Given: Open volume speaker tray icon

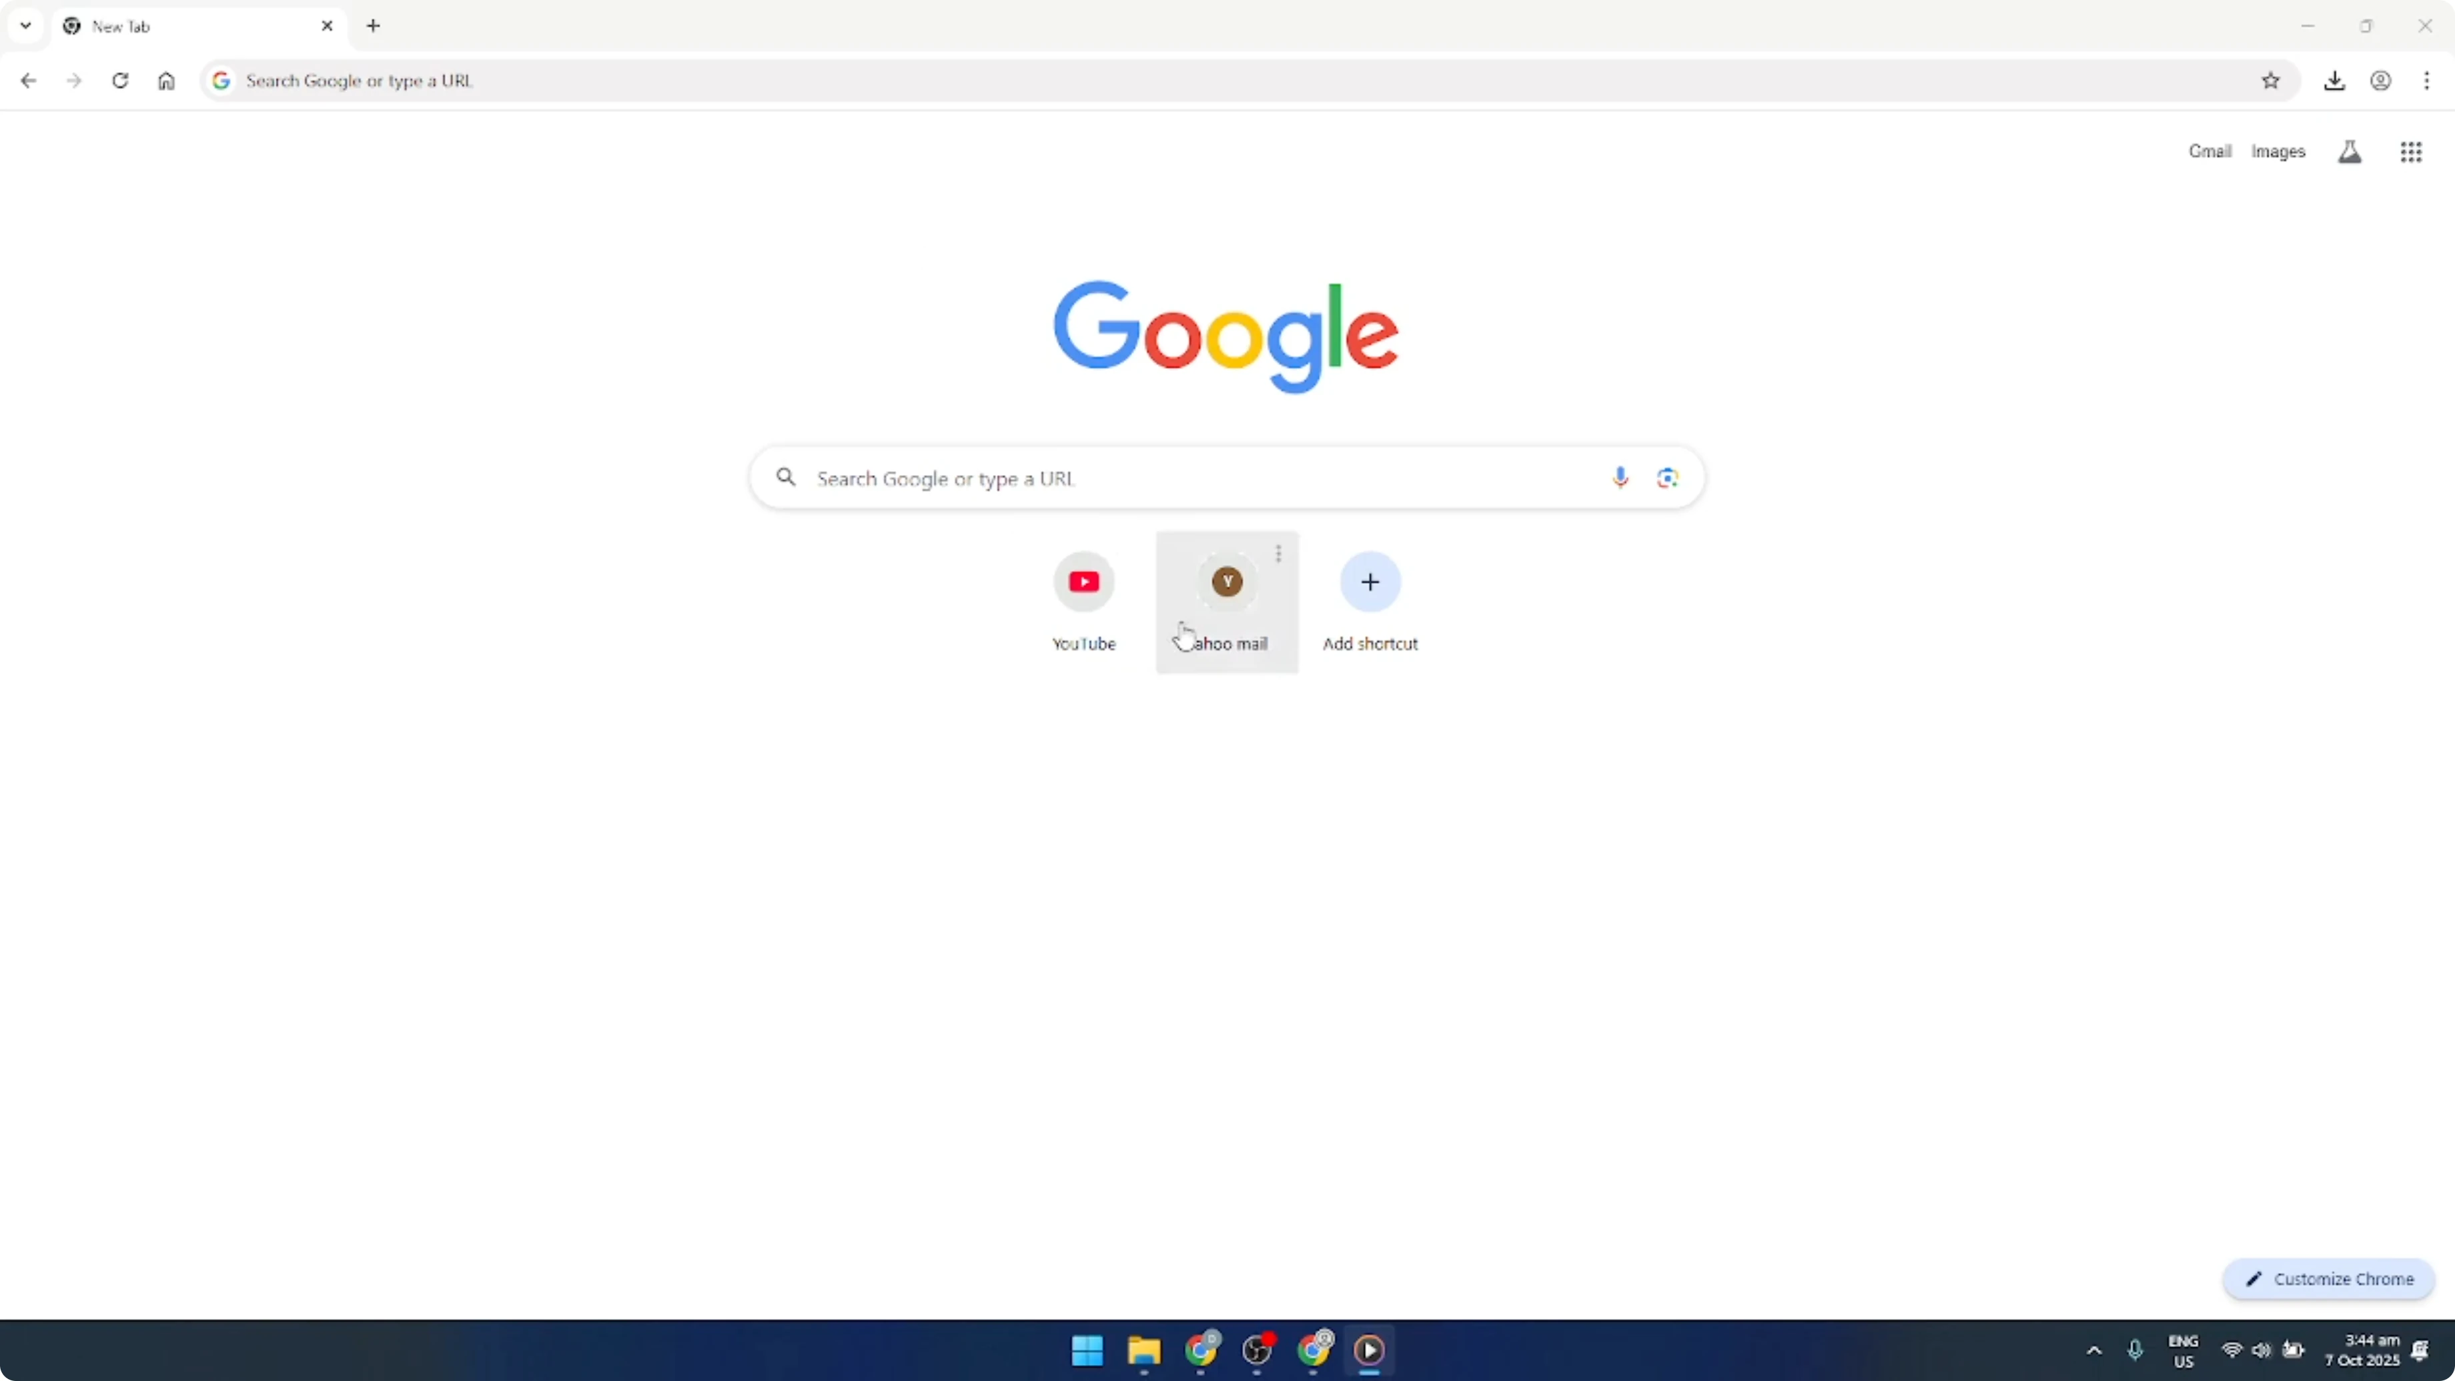Looking at the screenshot, I should (x=2262, y=1350).
